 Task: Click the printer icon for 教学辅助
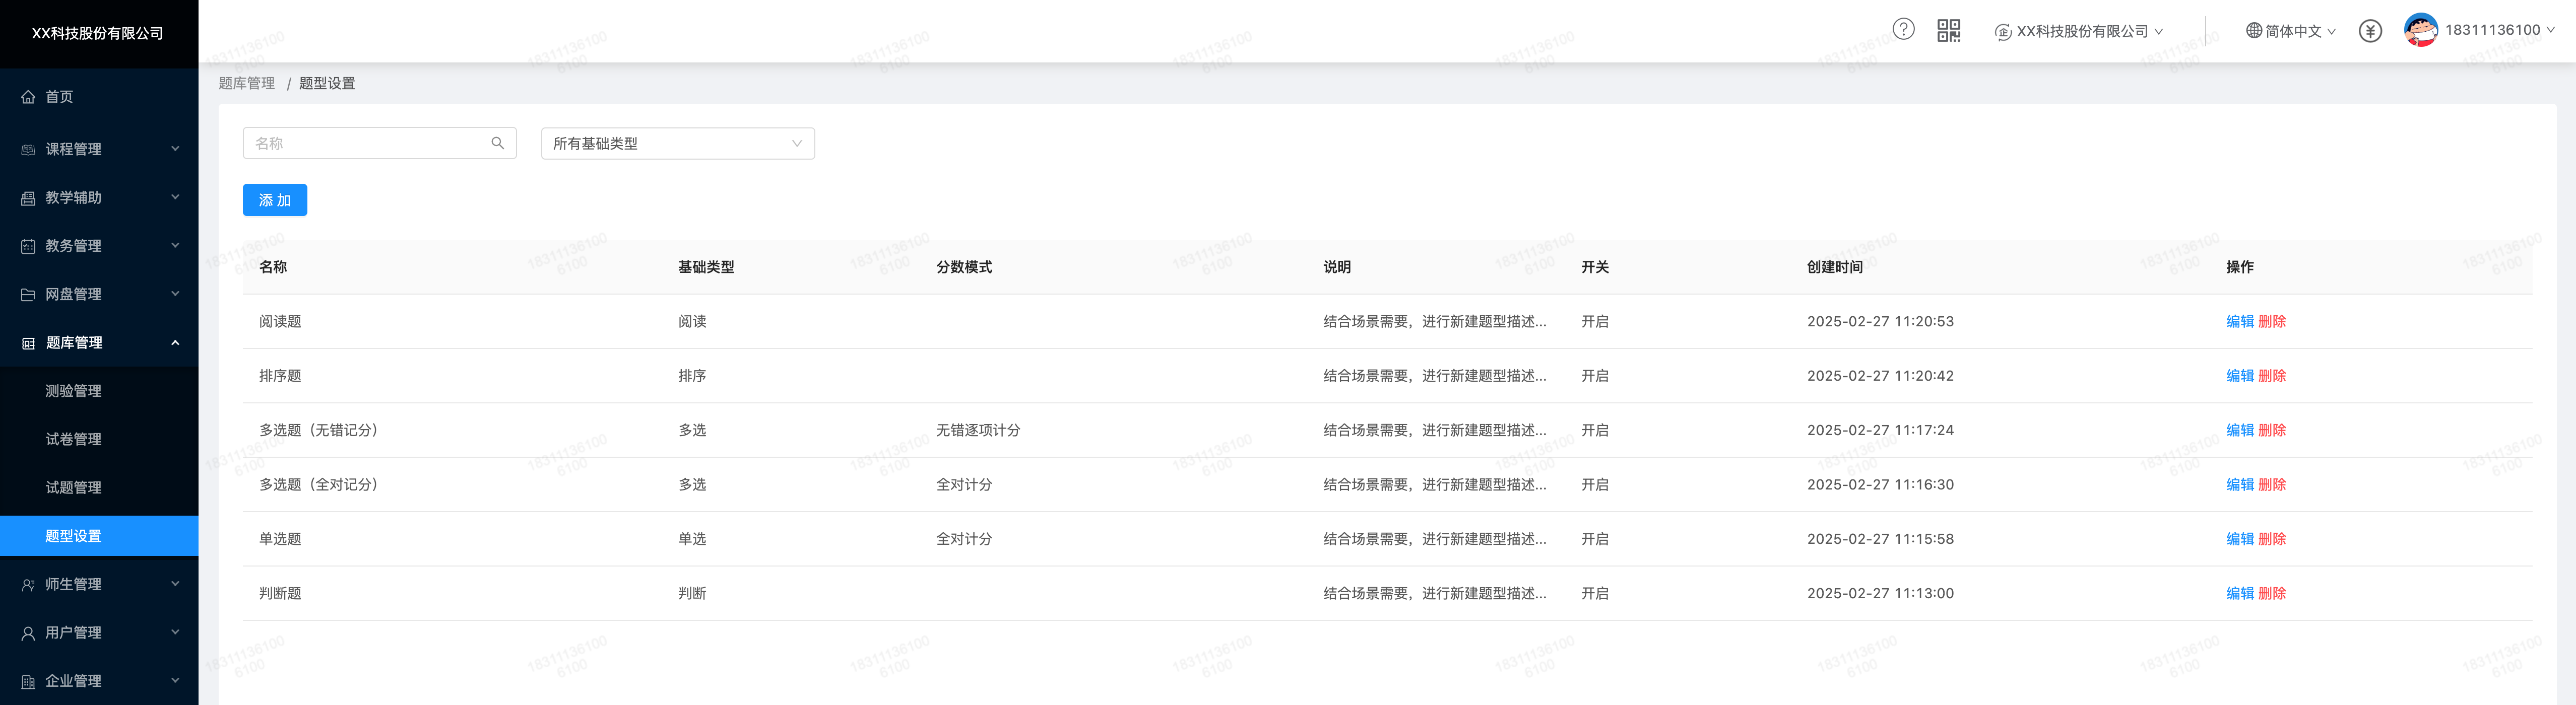click(x=28, y=198)
